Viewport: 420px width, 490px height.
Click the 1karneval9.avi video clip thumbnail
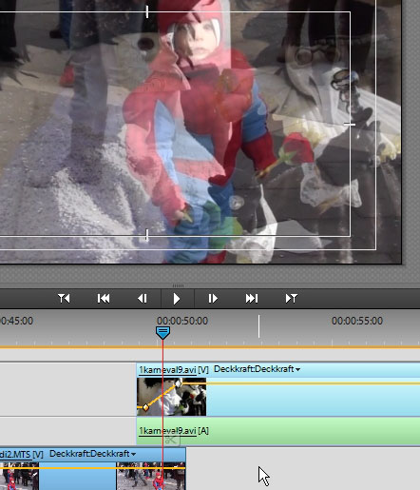point(171,397)
